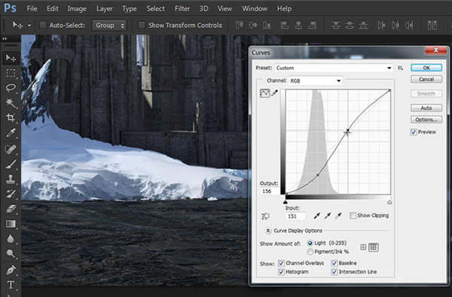Select the Lasso tool
Screen dimensions: 452x297
click(11, 87)
